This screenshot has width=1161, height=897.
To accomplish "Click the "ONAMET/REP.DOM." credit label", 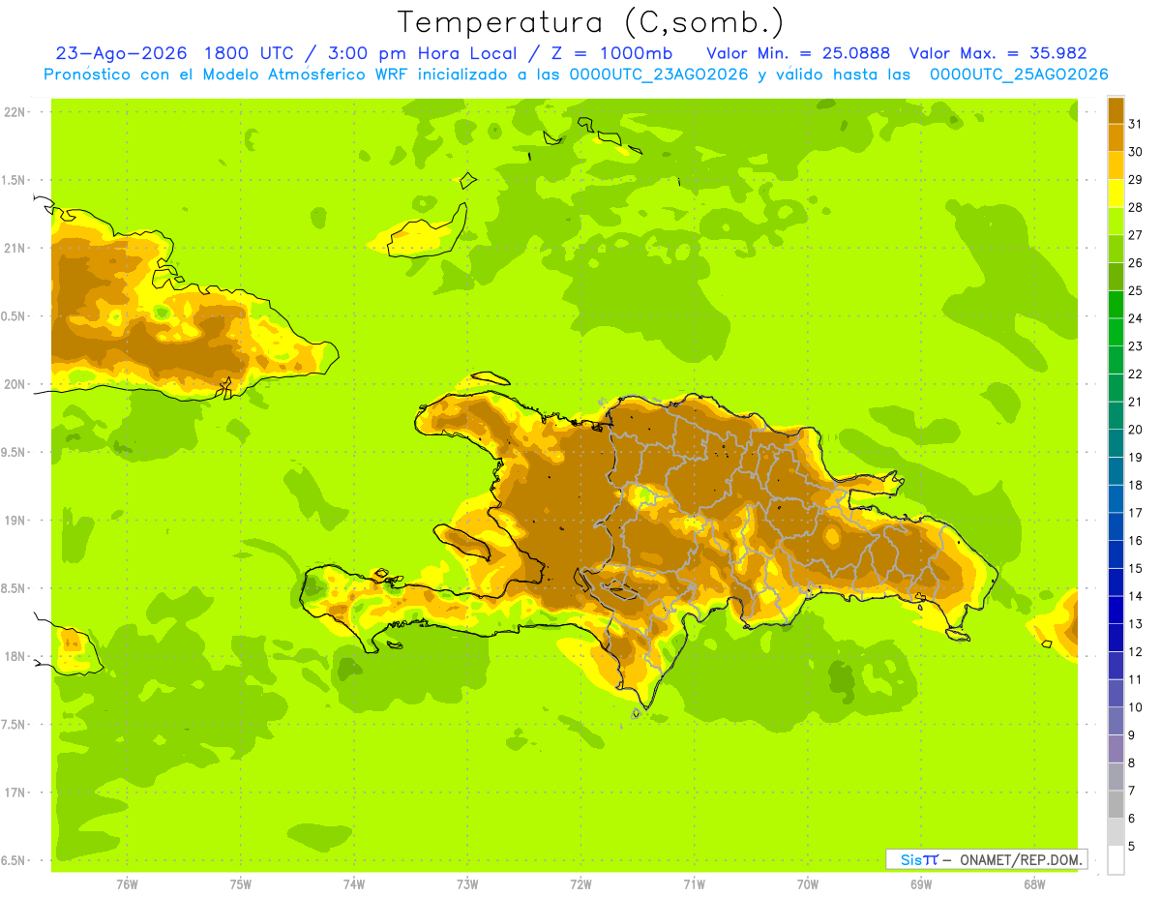I will (x=1022, y=859).
